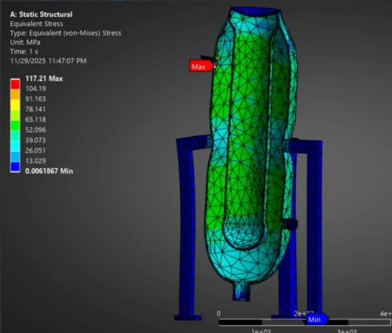Click the 'Equivalent Stress' result label
This screenshot has height=333, width=392.
(x=37, y=24)
